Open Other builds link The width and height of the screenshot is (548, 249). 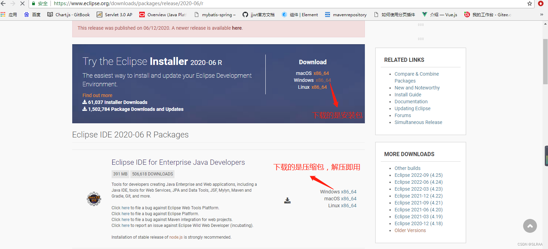click(x=407, y=168)
